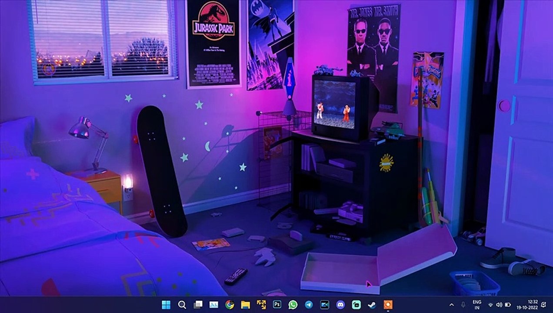Screen dimensions: 553x313
Task: Change the ENG IN input language
Action: (x=477, y=305)
